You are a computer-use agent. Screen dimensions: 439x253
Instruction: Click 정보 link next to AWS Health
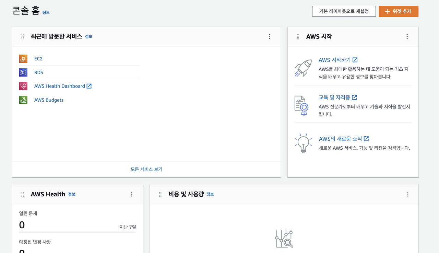72,194
